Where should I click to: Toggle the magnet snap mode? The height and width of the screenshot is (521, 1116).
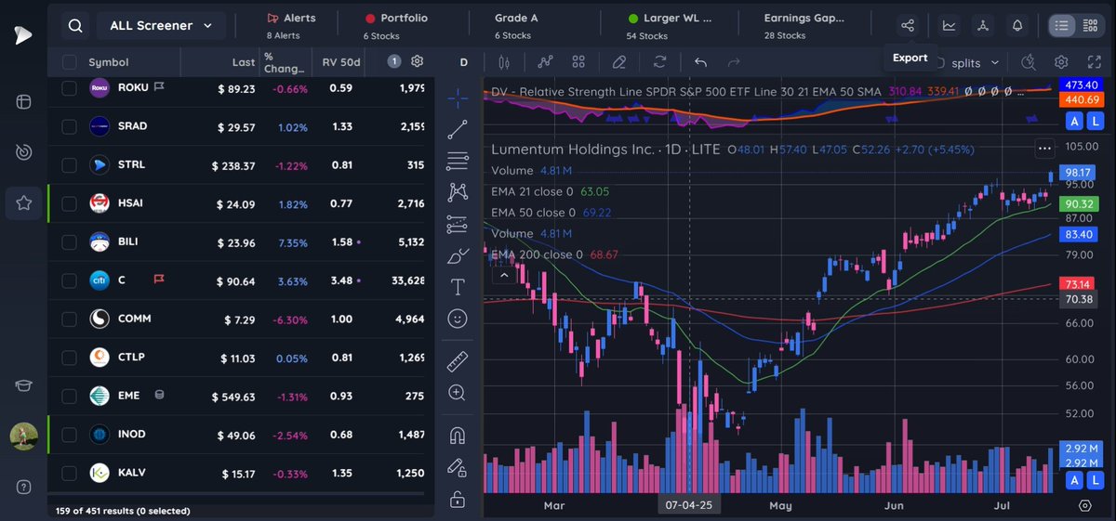(x=458, y=435)
